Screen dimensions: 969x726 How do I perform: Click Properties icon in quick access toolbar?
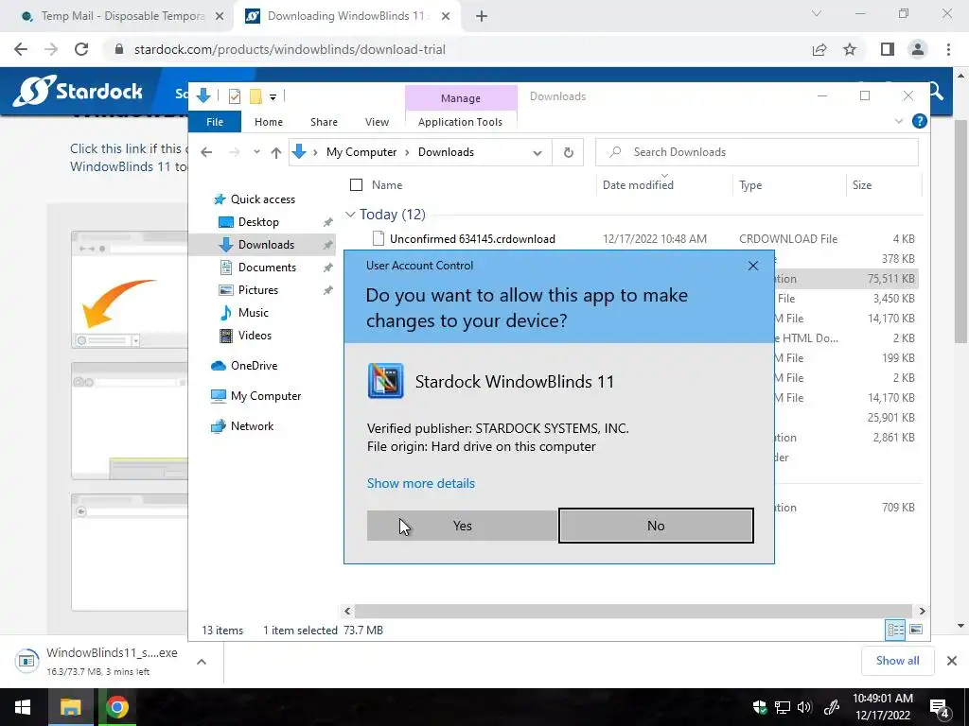[x=235, y=96]
